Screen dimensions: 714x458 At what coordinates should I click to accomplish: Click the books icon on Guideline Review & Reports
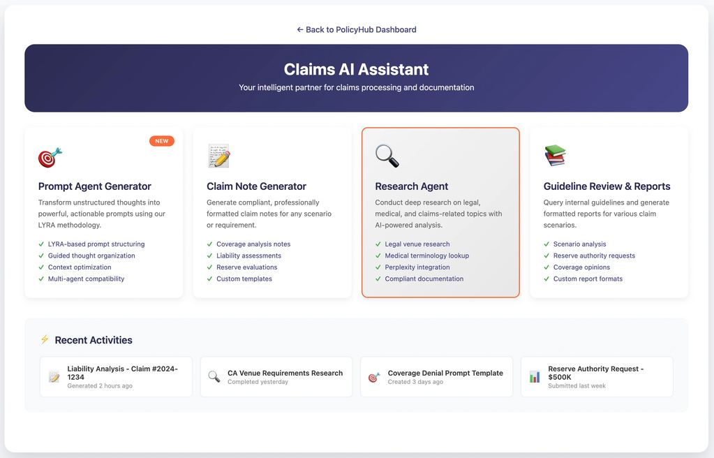[x=555, y=156]
